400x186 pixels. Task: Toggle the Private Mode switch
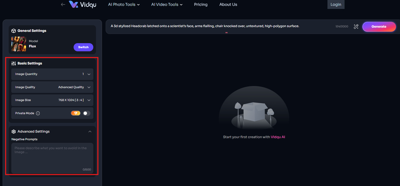(x=87, y=113)
